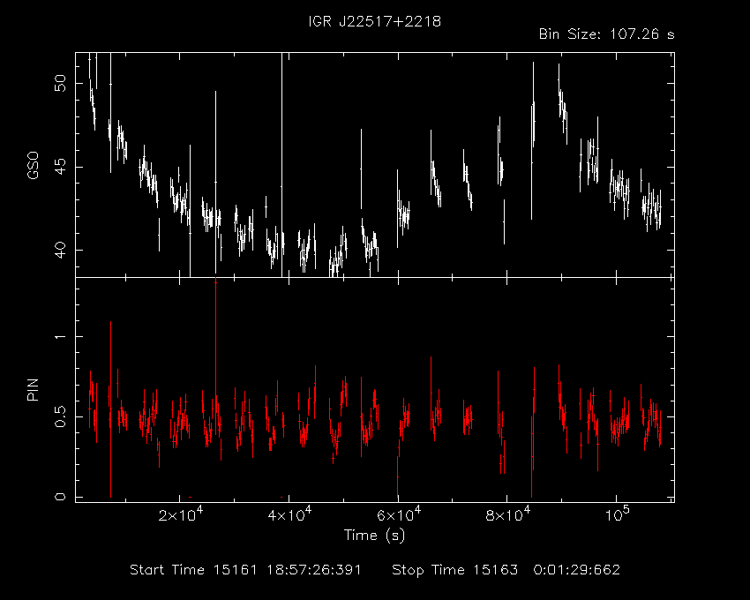Click the GSO axis tick value 45
Image resolution: width=750 pixels, height=600 pixels.
click(60, 167)
